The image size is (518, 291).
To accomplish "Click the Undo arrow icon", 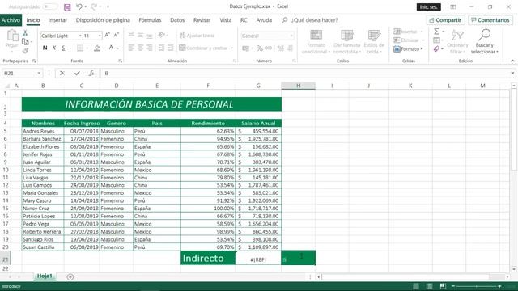I will pyautogui.click(x=79, y=6).
